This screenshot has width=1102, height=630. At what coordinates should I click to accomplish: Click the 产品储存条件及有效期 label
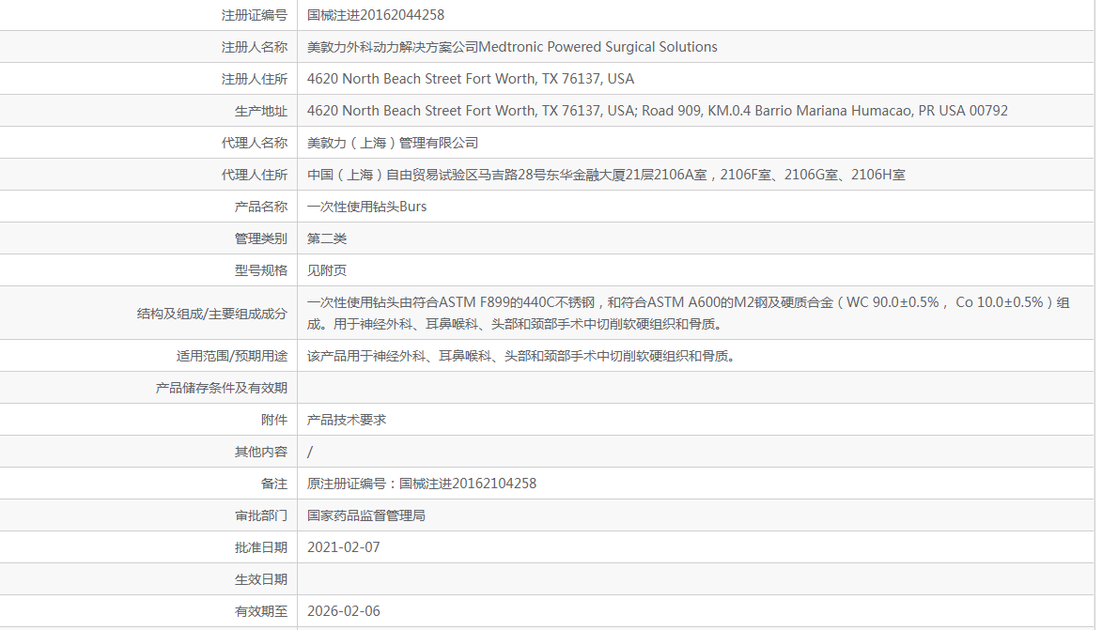(x=222, y=388)
